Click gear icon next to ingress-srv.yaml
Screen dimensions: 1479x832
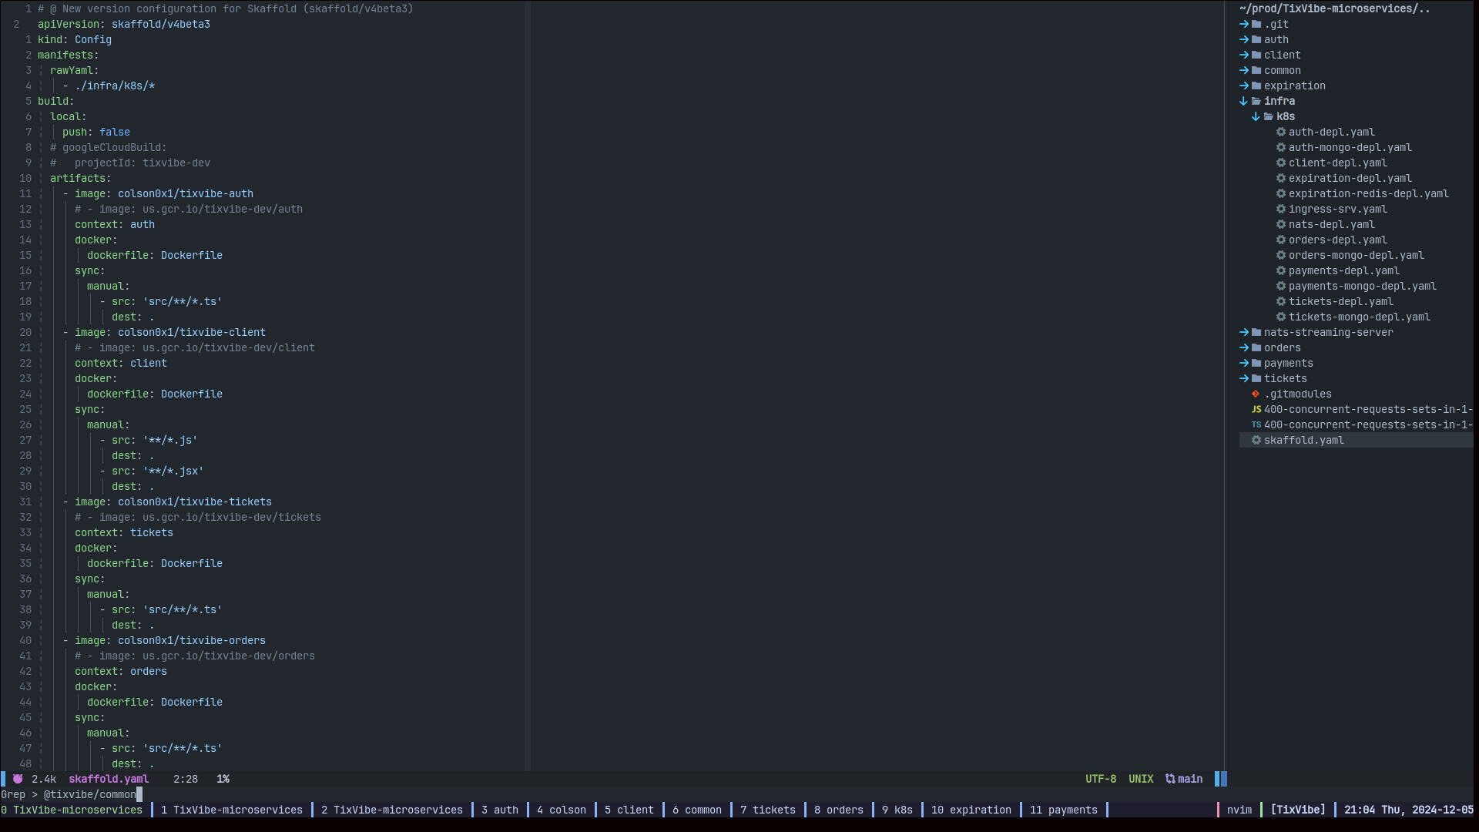click(1281, 209)
